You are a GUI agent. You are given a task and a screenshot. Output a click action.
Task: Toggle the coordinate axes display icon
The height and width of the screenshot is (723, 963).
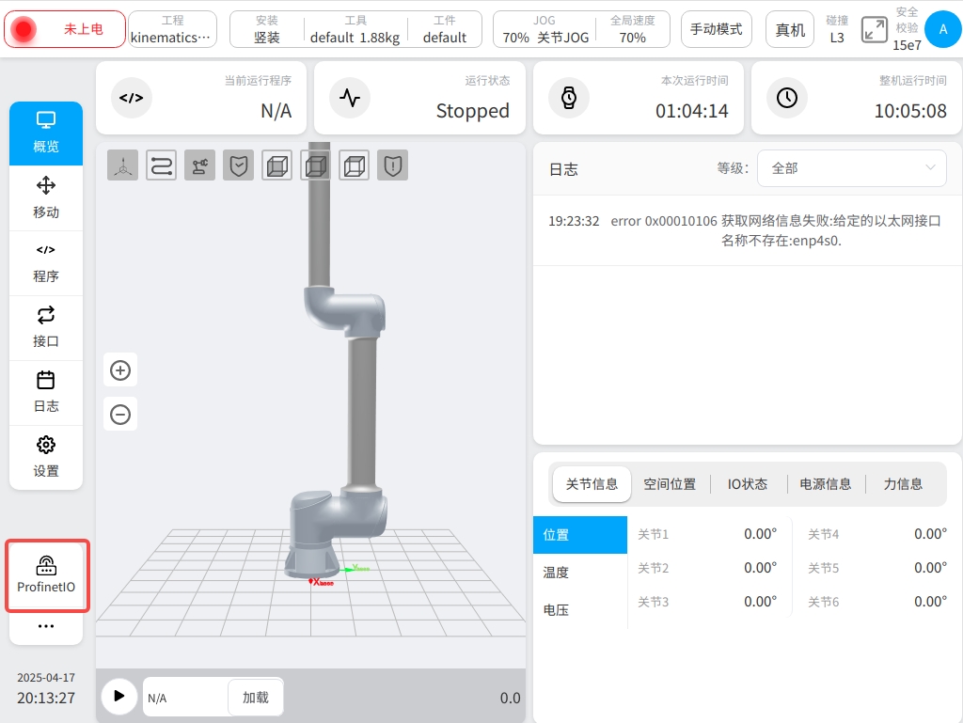click(x=122, y=165)
